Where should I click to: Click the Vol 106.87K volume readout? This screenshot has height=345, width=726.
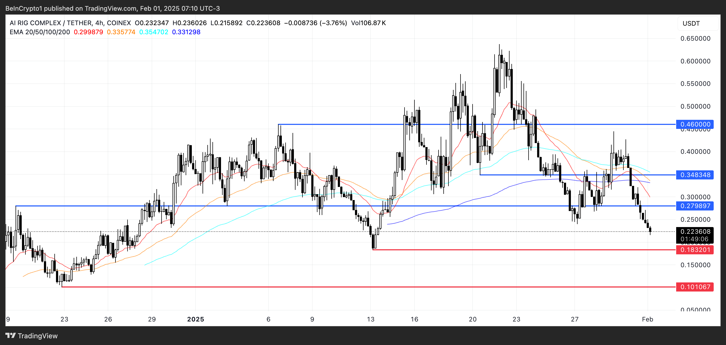point(368,23)
